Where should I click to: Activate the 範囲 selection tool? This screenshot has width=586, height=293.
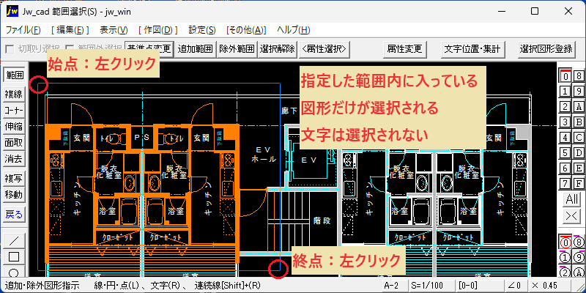(14, 75)
